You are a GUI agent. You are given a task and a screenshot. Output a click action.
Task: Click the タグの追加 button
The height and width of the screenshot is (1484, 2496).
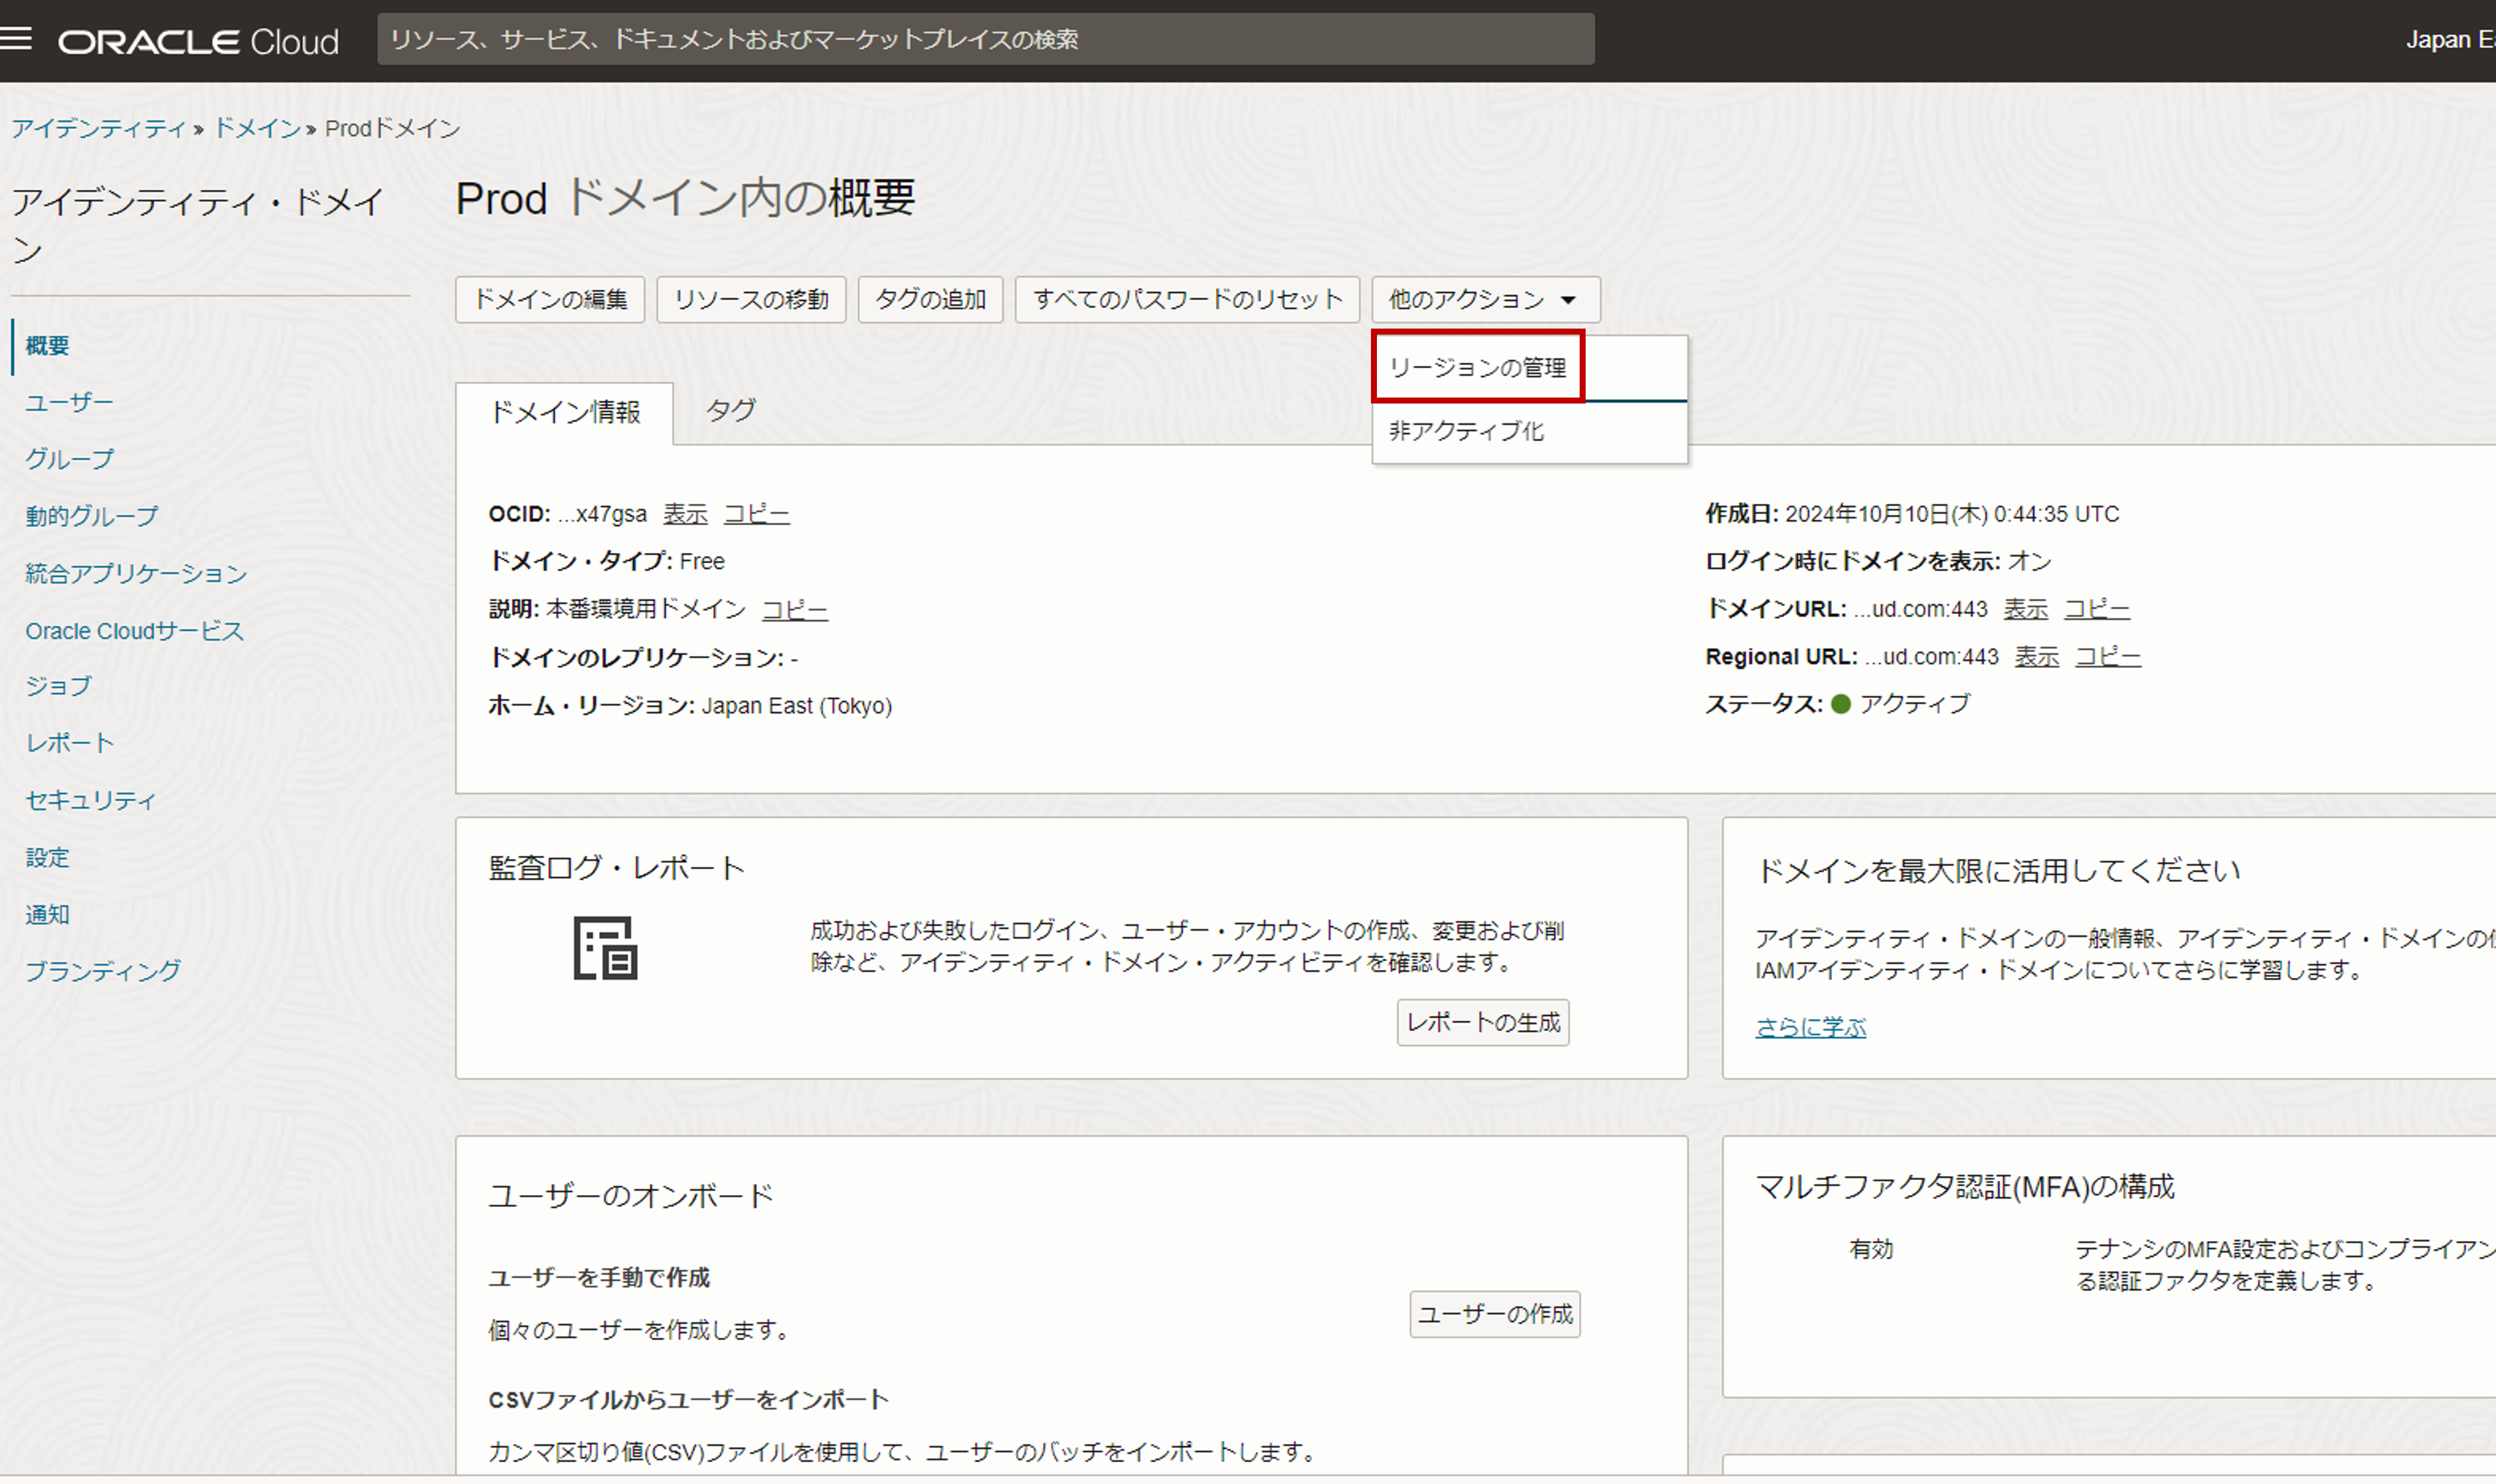click(930, 299)
